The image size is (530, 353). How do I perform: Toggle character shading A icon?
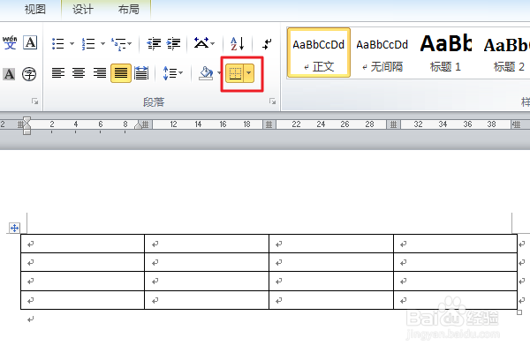[9, 73]
